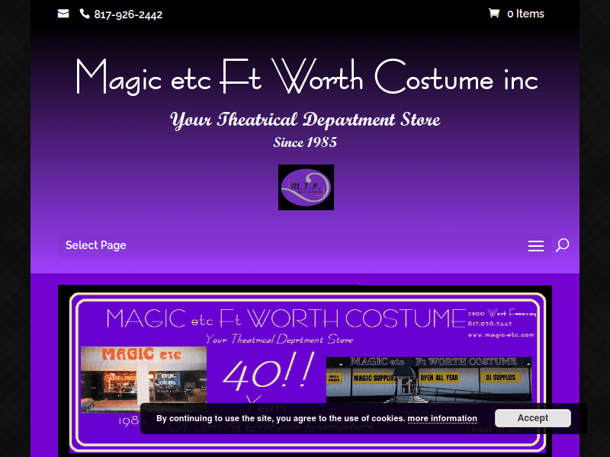Open the shopping cart icon
The width and height of the screenshot is (610, 457).
pos(493,13)
